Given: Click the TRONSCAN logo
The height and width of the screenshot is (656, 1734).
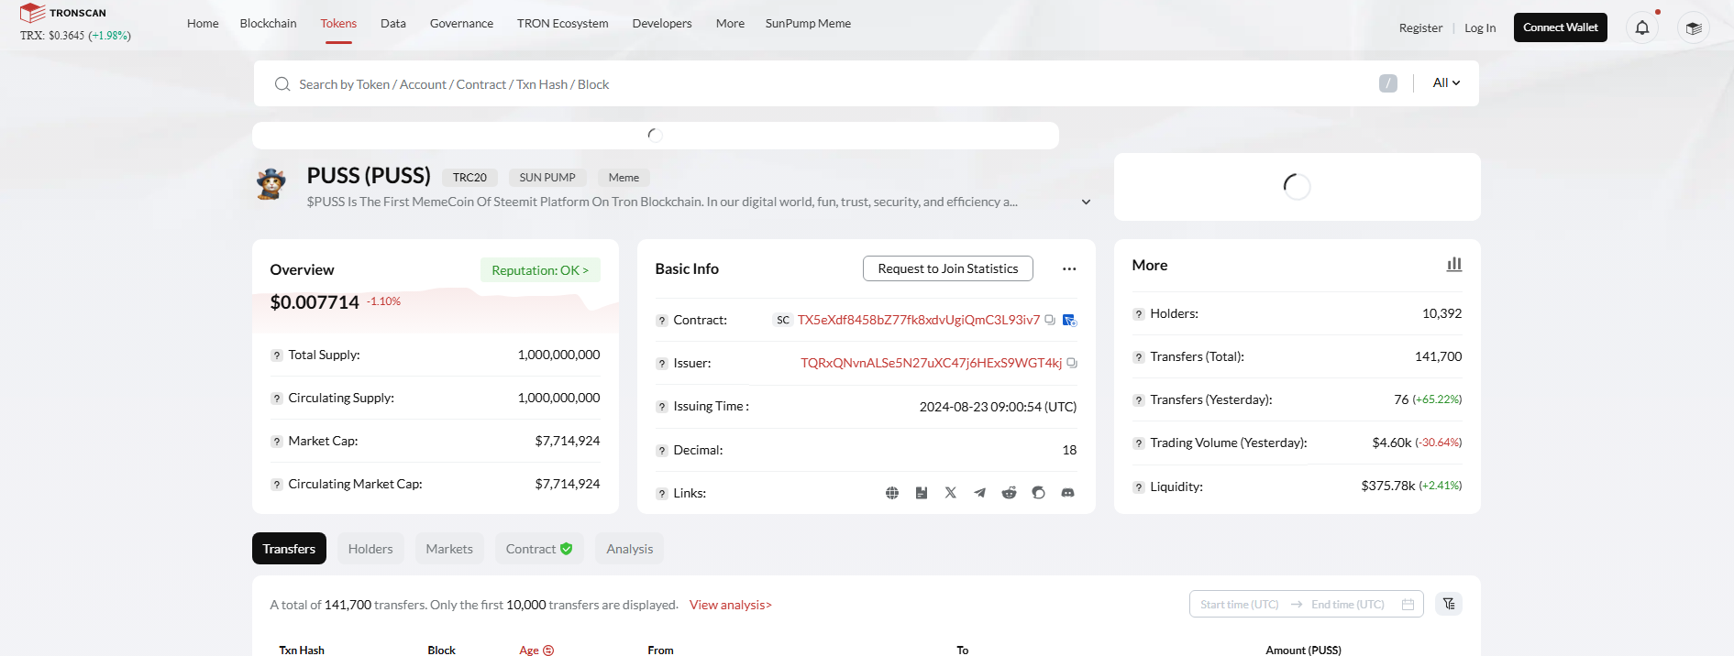Looking at the screenshot, I should (x=63, y=13).
